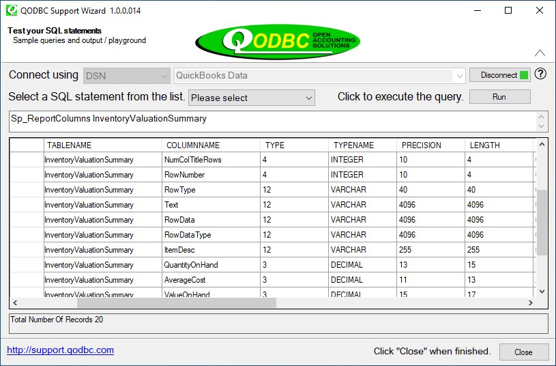The width and height of the screenshot is (556, 366).
Task: Collapse the header with the up chevron
Action: click(540, 53)
